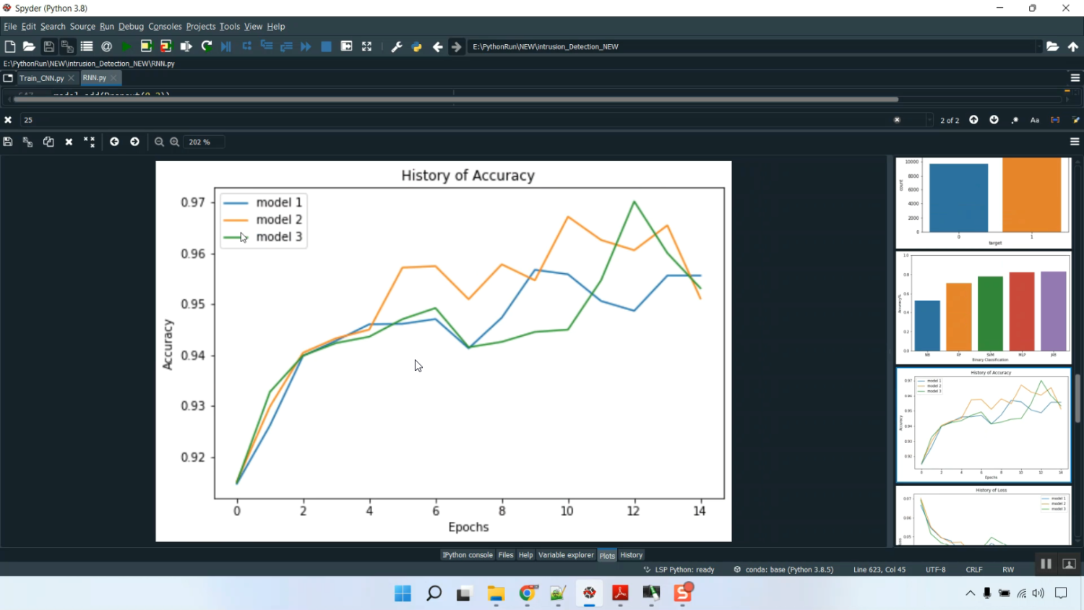Open the PYTHONPATH manager
This screenshot has height=610, width=1084.
point(416,46)
